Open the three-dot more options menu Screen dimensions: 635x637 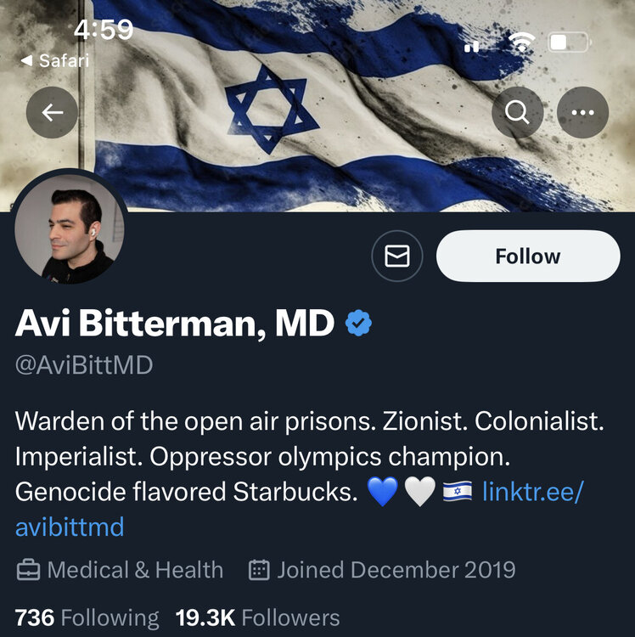pos(582,113)
